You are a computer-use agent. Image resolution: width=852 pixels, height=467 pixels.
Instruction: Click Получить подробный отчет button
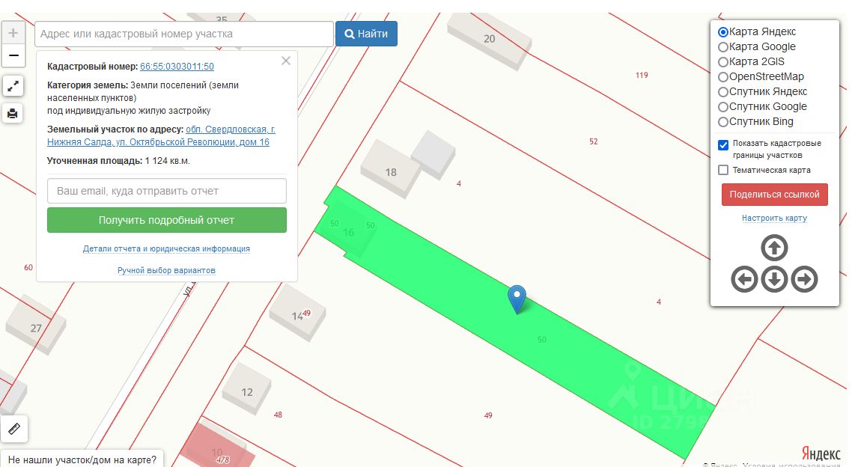166,220
